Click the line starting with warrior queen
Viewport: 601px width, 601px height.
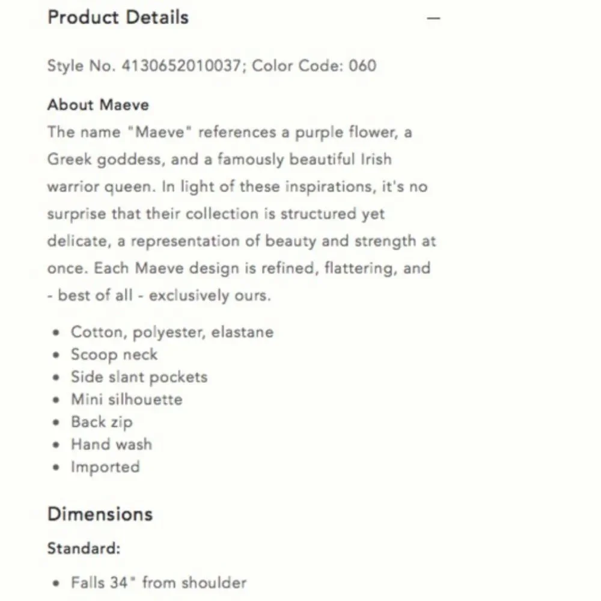(237, 187)
